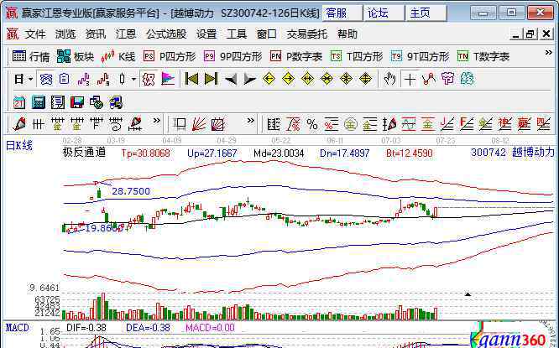559x348 pixels.
Task: Switch to the K线 chart view
Action: (x=118, y=57)
